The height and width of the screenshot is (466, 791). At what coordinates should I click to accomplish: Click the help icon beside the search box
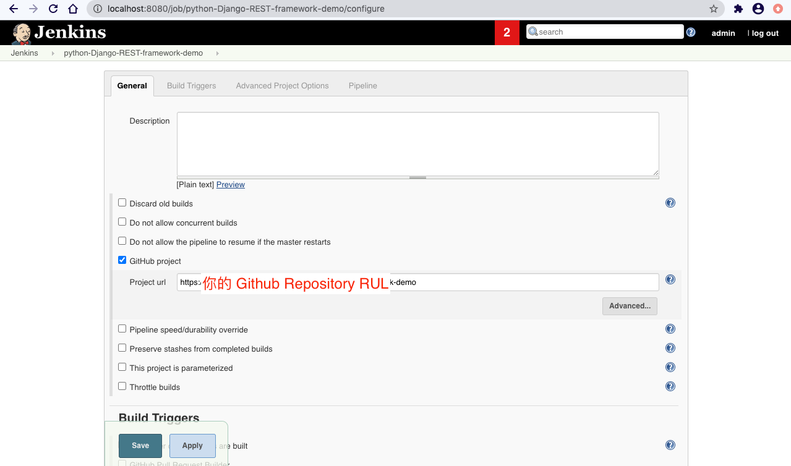[x=690, y=32]
